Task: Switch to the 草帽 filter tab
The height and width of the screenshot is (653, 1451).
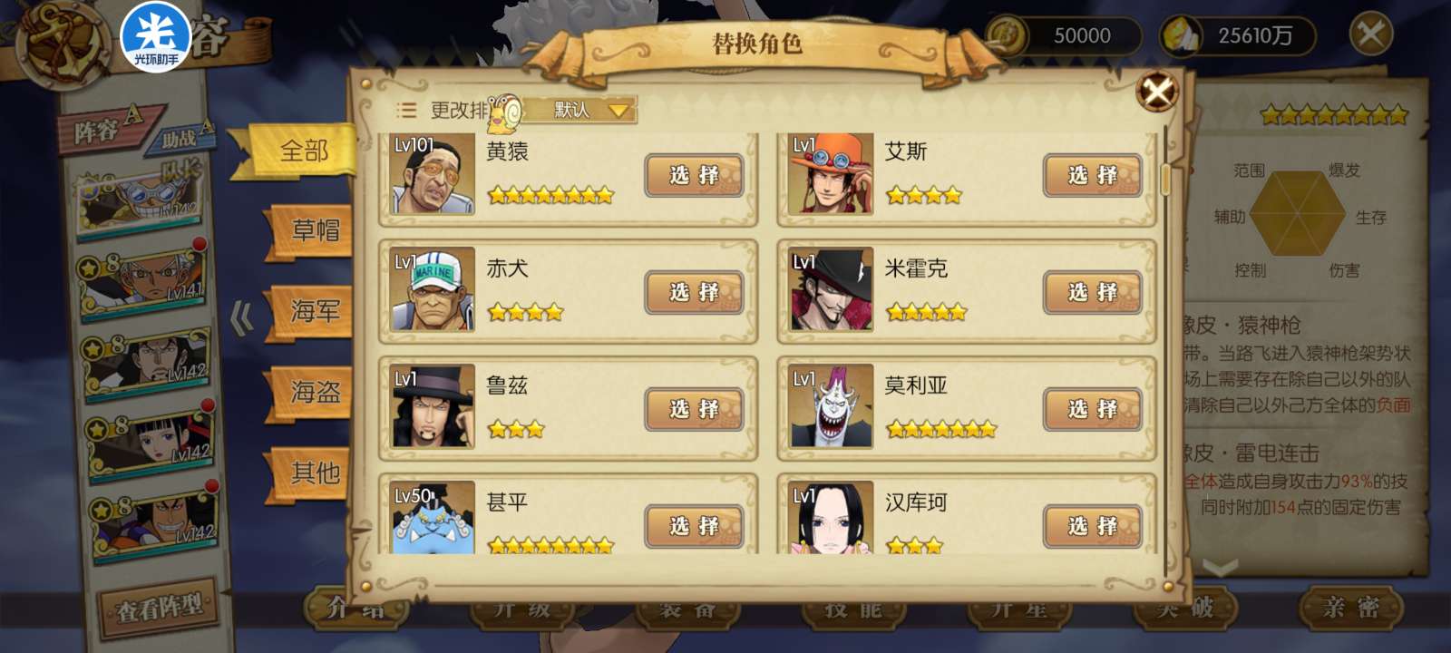Action: click(x=314, y=230)
